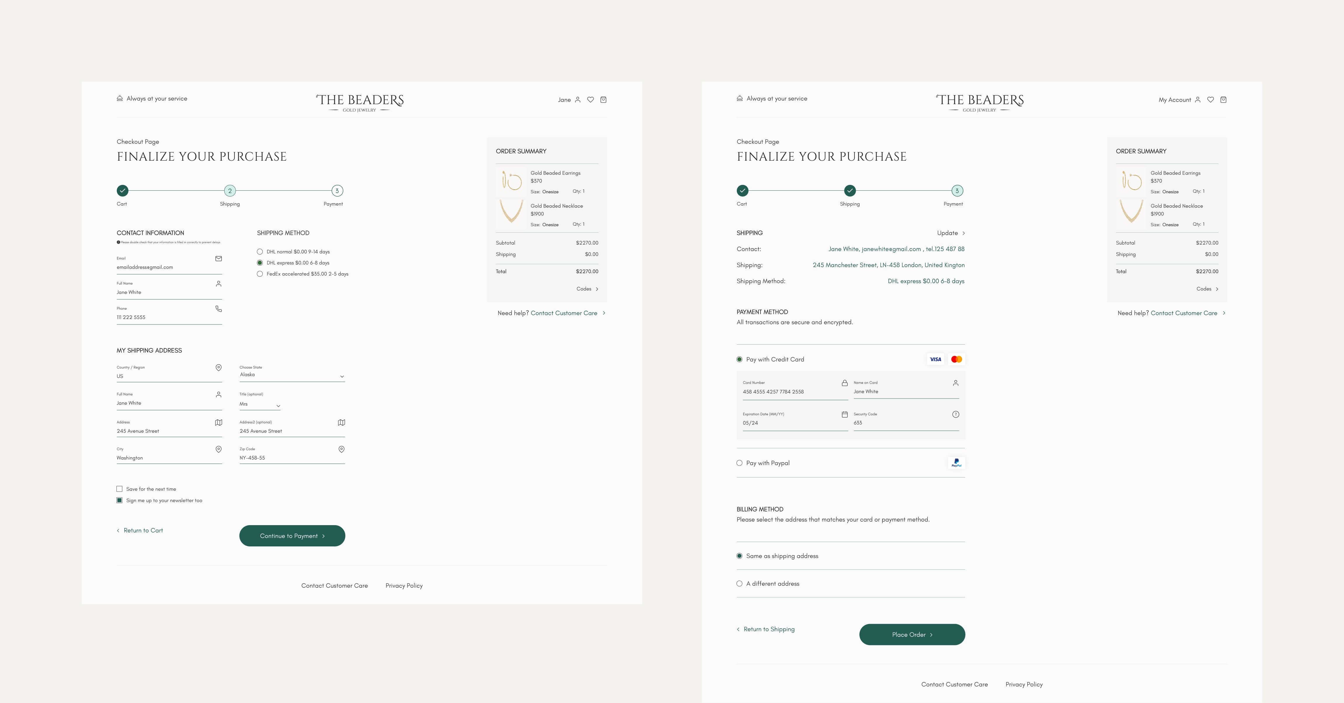This screenshot has width=1344, height=703.
Task: Check Save for the next time
Action: (119, 489)
